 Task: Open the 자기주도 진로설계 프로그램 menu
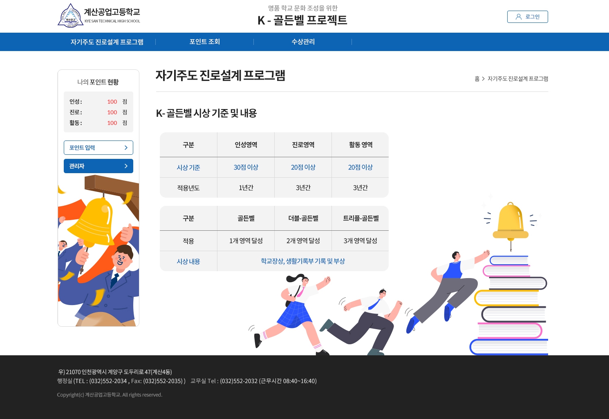coord(107,42)
